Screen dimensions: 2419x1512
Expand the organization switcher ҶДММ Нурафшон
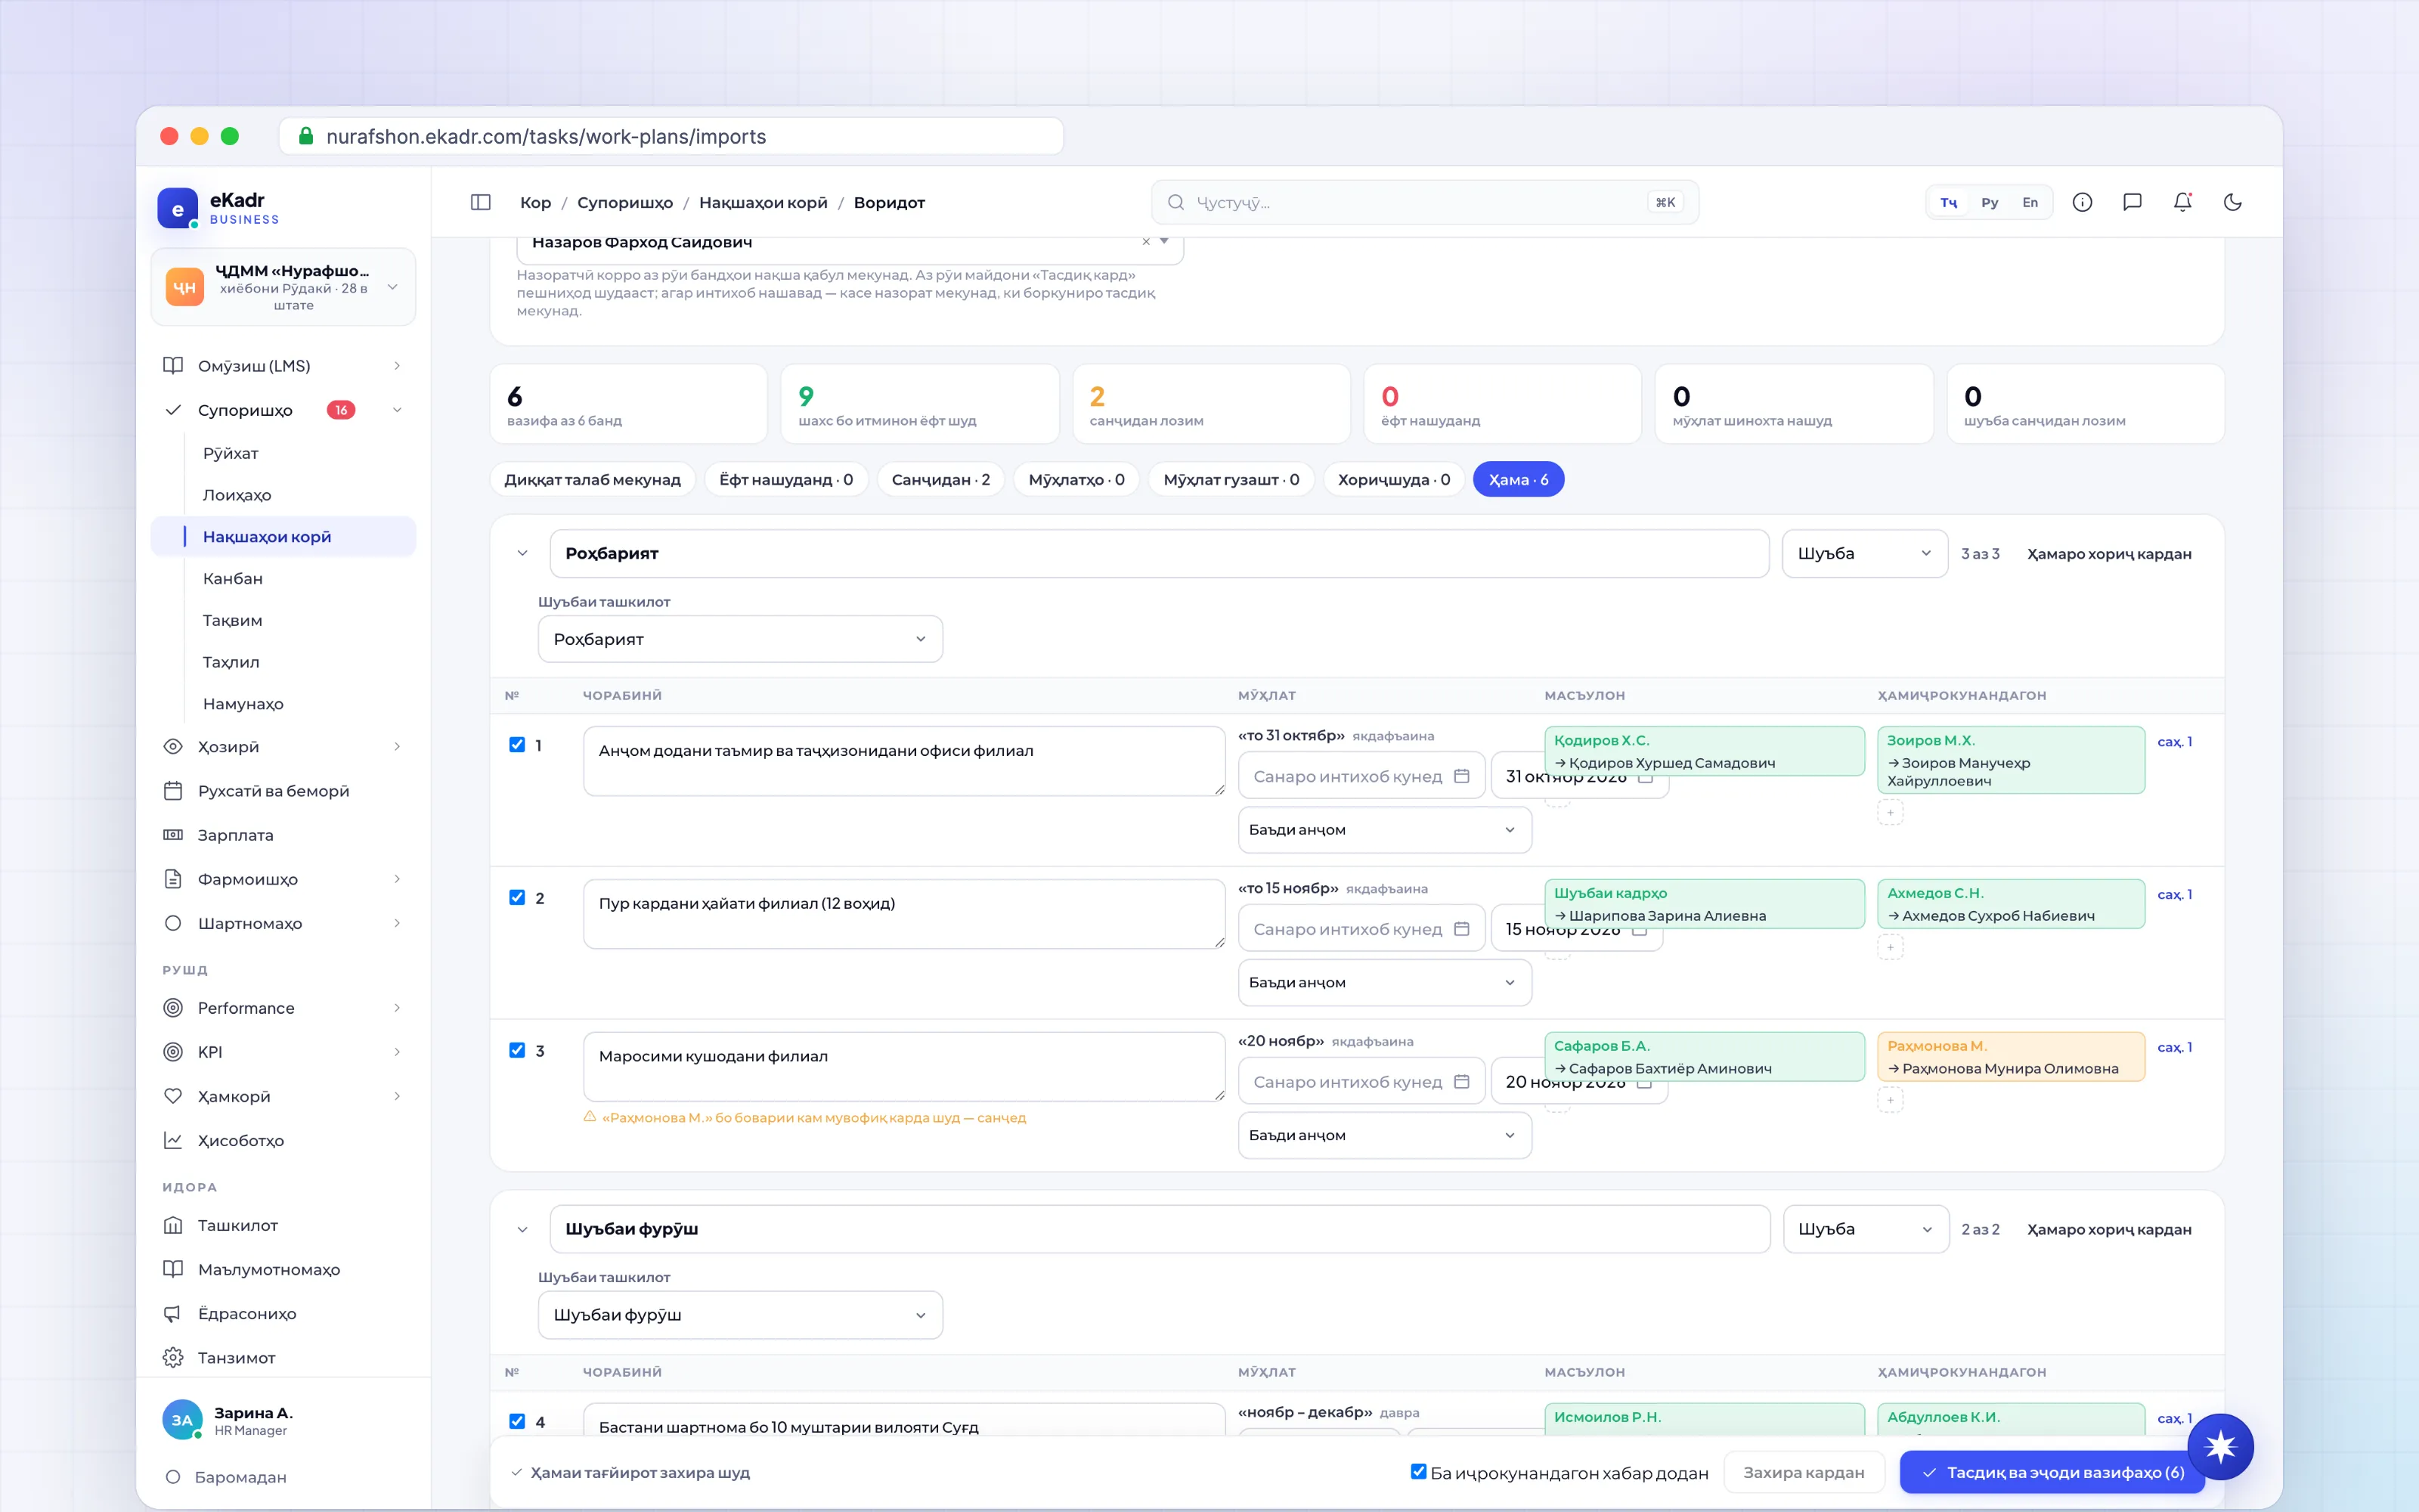pyautogui.click(x=283, y=287)
